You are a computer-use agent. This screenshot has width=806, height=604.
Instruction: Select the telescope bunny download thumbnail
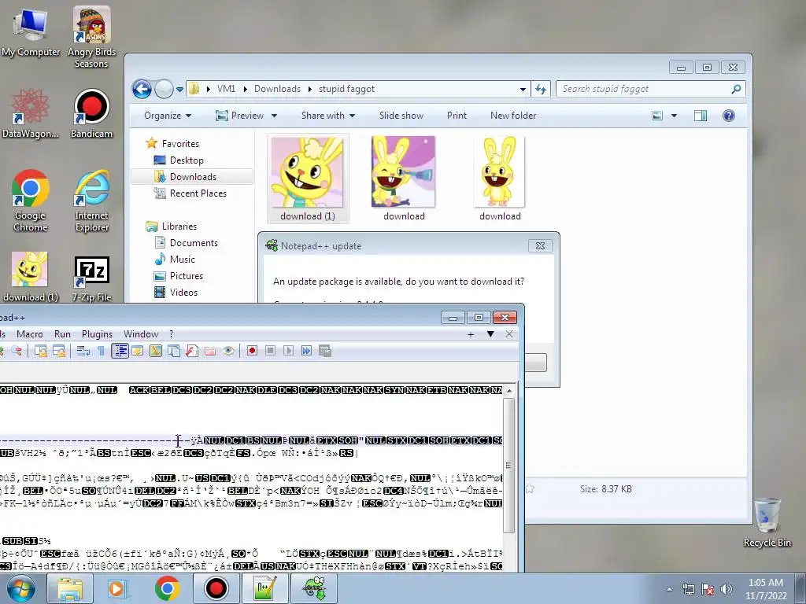pos(404,172)
